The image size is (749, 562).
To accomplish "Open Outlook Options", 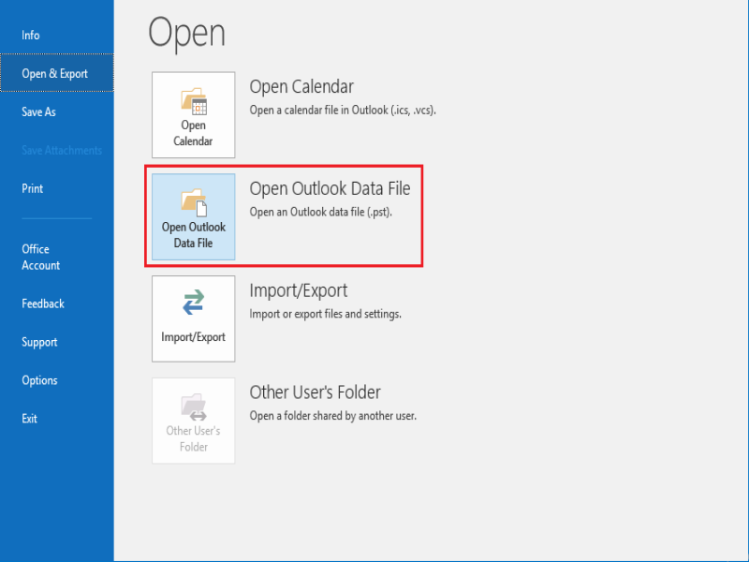I will 39,380.
